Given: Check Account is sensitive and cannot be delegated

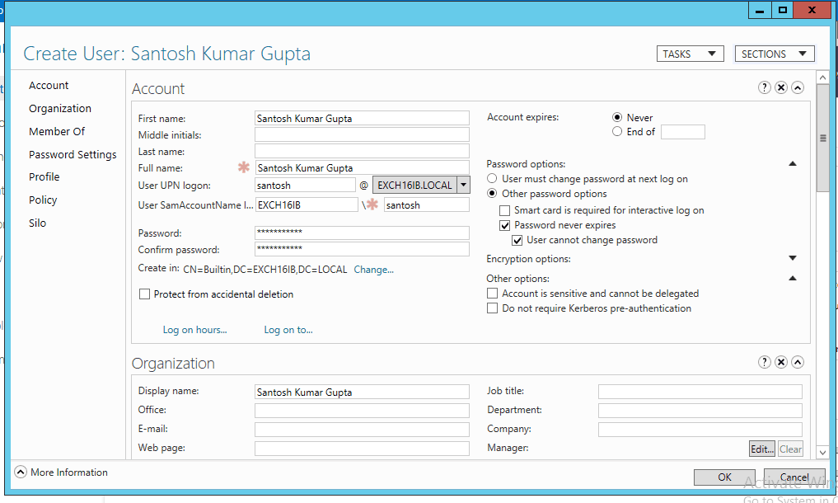Looking at the screenshot, I should [x=492, y=294].
